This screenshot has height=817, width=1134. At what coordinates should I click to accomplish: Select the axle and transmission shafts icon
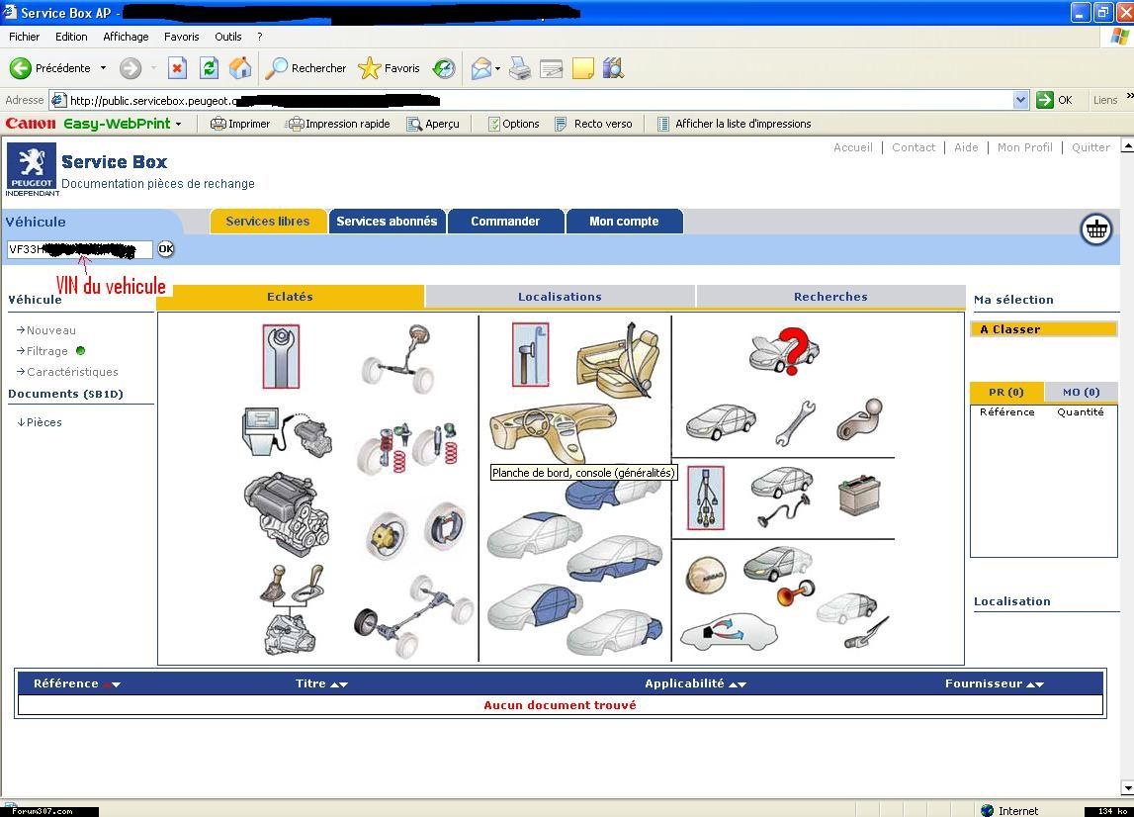413,616
